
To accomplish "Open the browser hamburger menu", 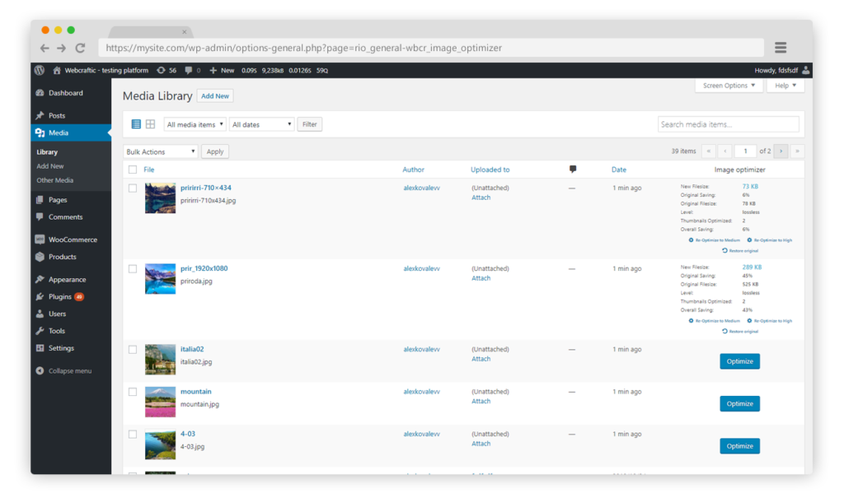I will tap(781, 48).
